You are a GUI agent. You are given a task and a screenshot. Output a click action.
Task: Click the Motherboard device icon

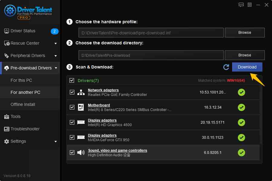pyautogui.click(x=81, y=107)
